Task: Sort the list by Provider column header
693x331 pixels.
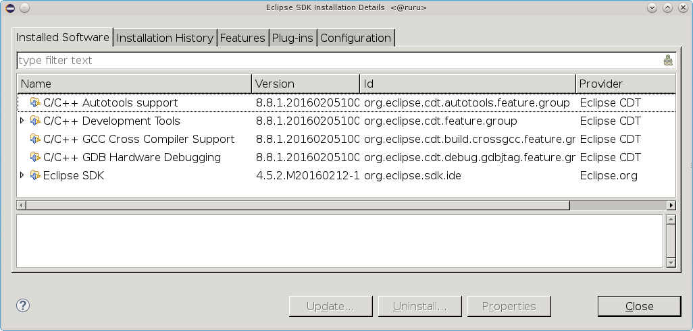Action: pos(624,84)
